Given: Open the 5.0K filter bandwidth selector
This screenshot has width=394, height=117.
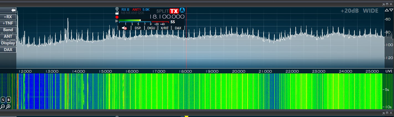Looking at the screenshot, I should 146,9.
